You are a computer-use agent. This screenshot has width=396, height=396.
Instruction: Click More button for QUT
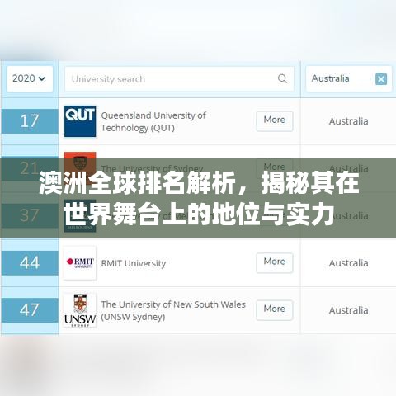(275, 120)
